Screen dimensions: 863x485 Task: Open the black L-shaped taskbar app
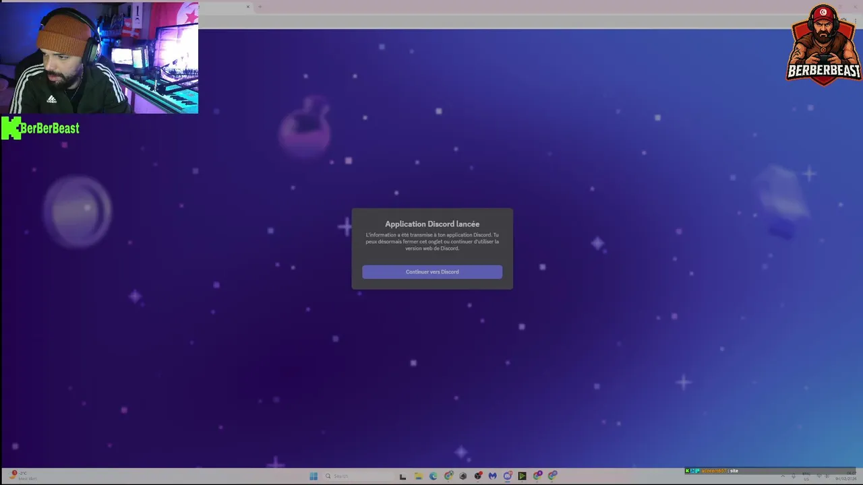point(403,476)
